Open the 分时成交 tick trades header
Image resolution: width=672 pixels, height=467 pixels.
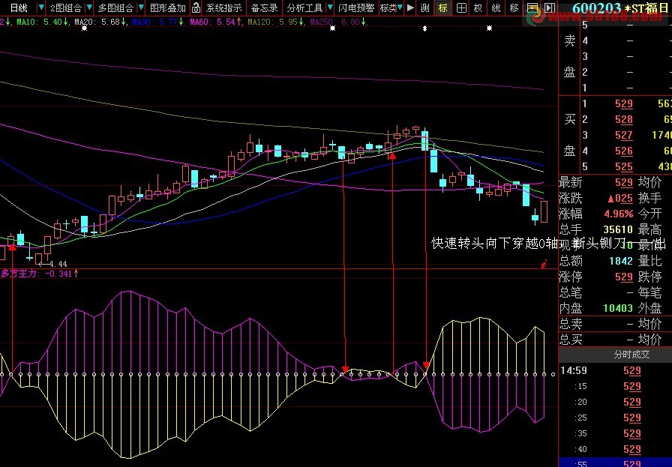tap(631, 355)
